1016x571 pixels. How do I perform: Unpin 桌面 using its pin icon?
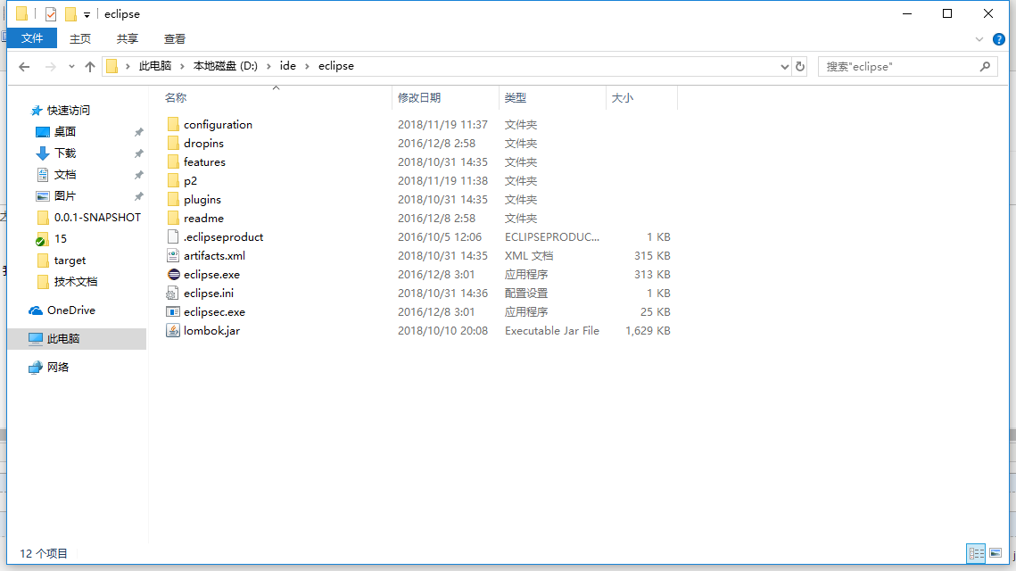click(x=138, y=132)
